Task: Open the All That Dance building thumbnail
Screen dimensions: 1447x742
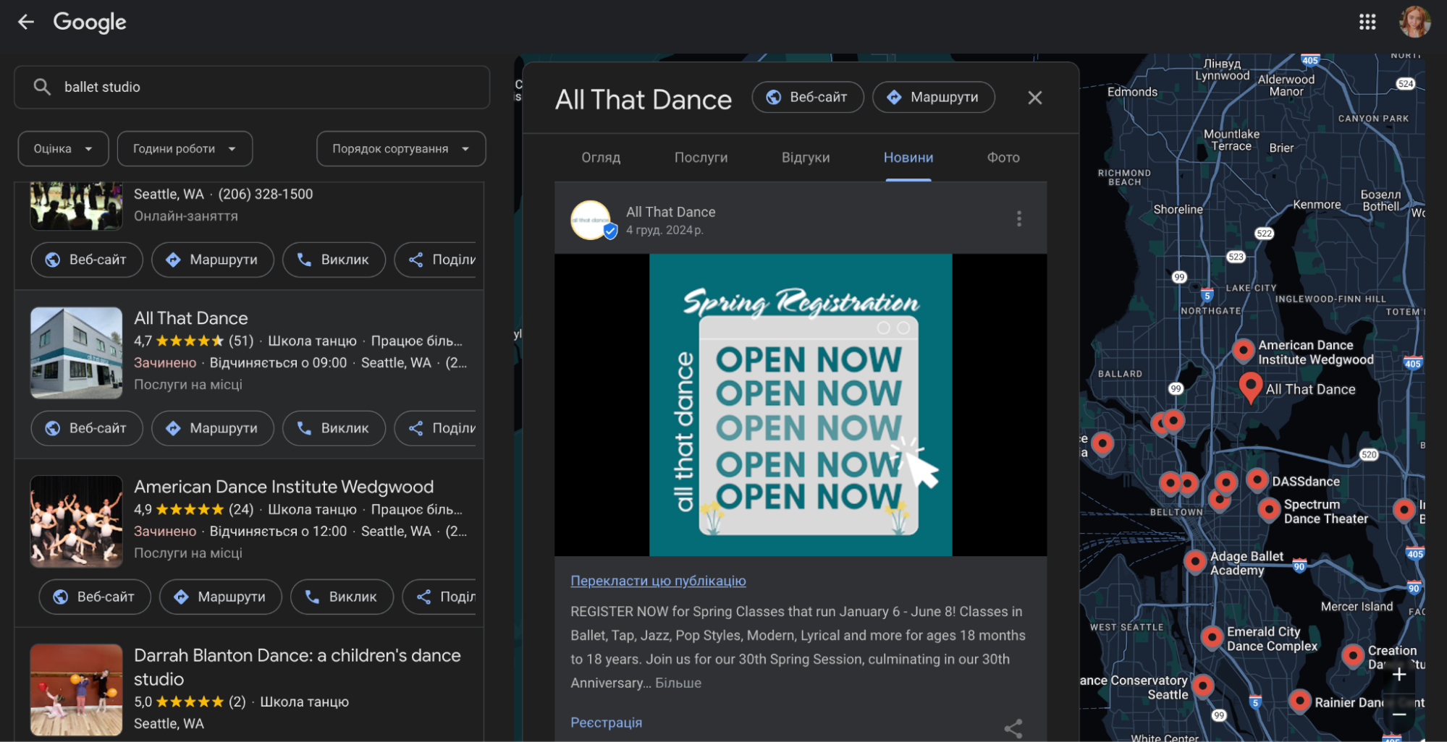Action: tap(77, 353)
